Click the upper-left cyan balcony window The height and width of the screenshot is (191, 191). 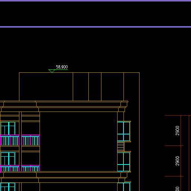pos(8,128)
